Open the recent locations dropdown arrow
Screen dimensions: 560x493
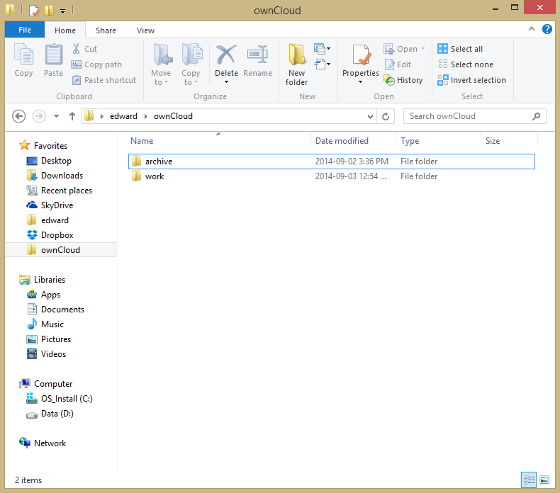[x=56, y=116]
